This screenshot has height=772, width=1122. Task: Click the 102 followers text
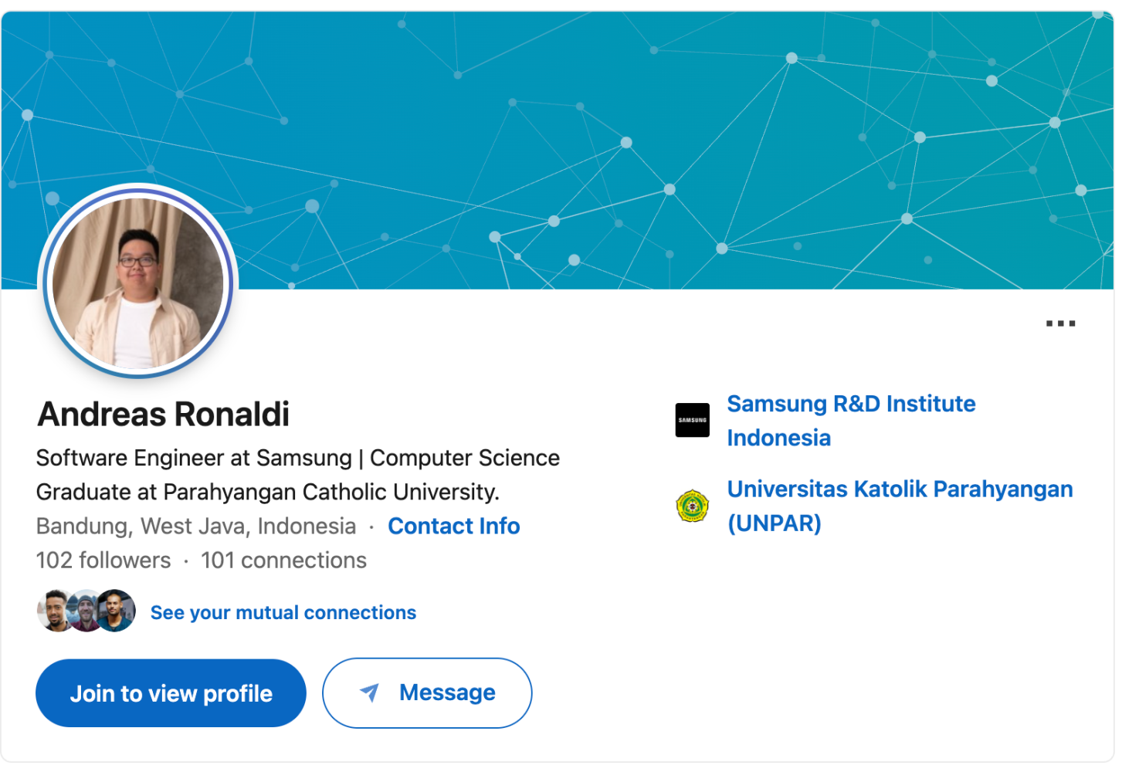coord(103,560)
